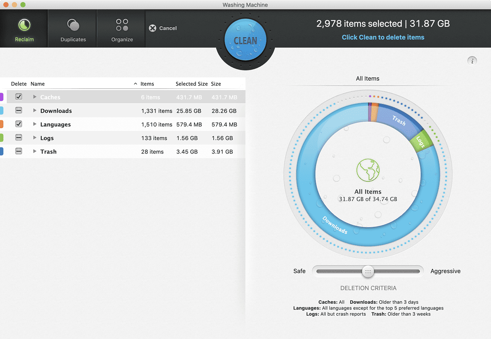491x339 pixels.
Task: Select the Logs row name
Action: click(x=47, y=138)
